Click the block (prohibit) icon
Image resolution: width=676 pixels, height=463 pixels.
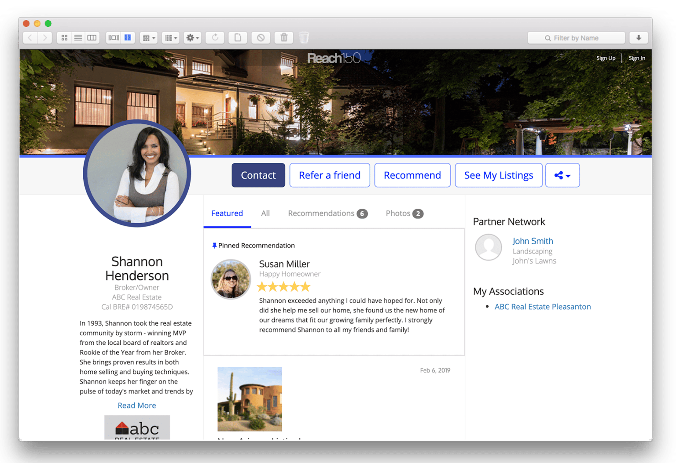(x=261, y=38)
